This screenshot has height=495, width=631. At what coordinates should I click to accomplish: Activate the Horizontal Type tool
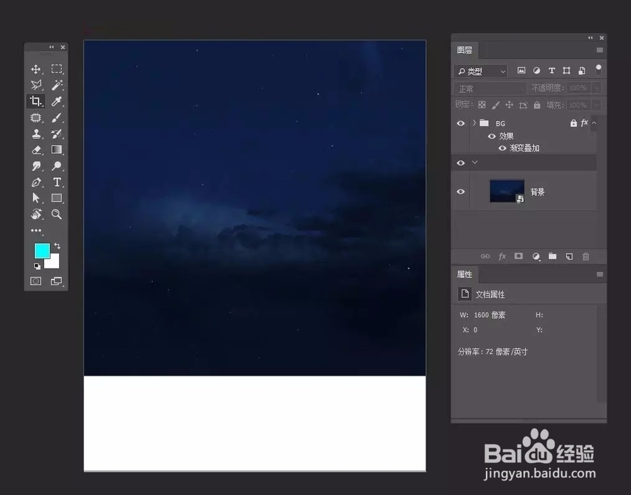coord(57,182)
